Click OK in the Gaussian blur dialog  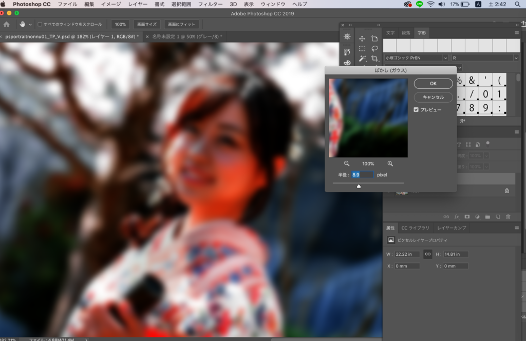433,84
